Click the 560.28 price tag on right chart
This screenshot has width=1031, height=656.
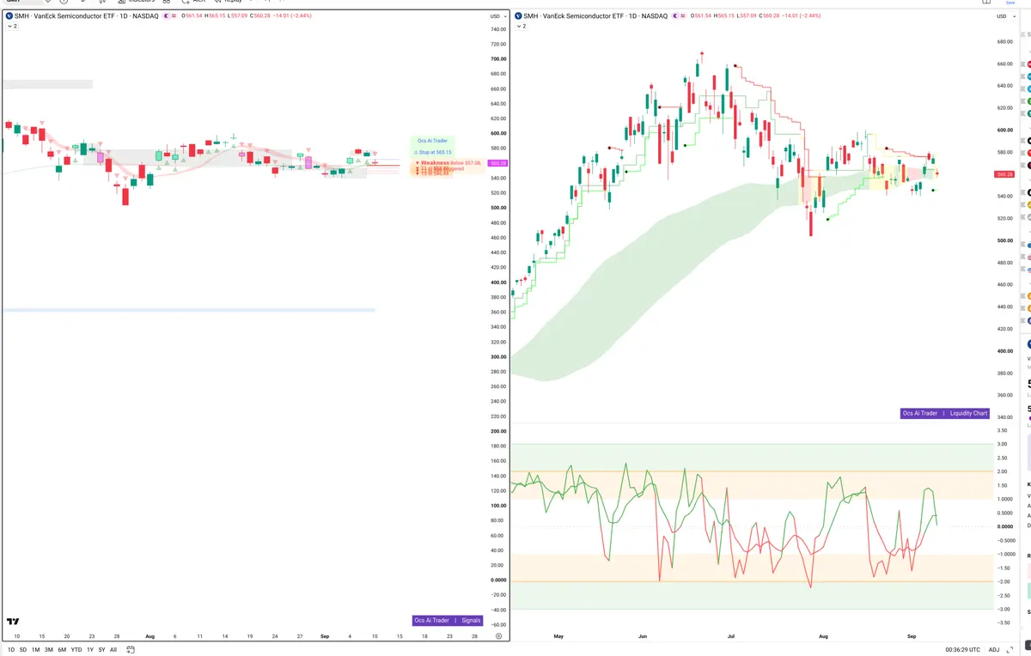tap(1005, 174)
